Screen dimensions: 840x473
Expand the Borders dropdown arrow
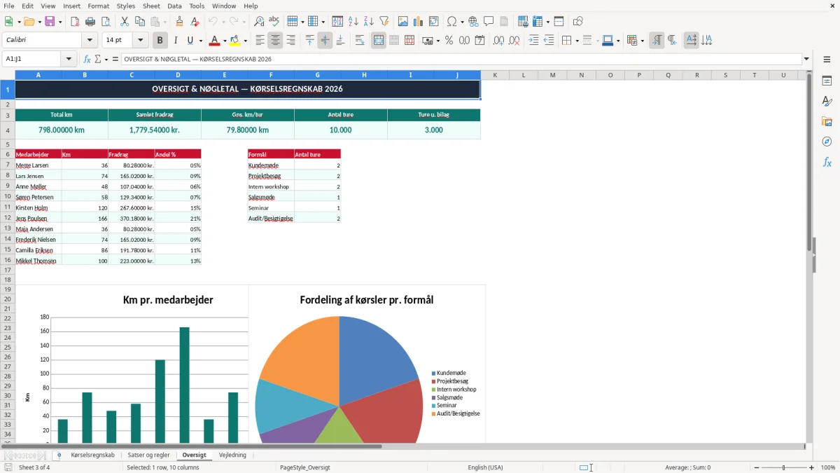577,41
